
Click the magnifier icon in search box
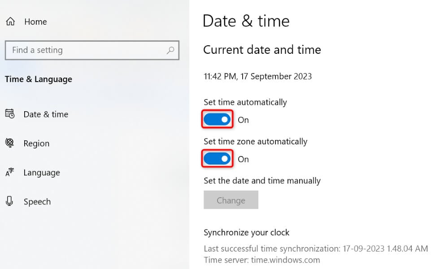170,50
